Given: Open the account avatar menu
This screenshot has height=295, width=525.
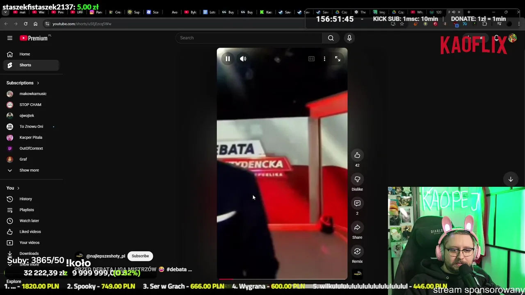Looking at the screenshot, I should 512,38.
